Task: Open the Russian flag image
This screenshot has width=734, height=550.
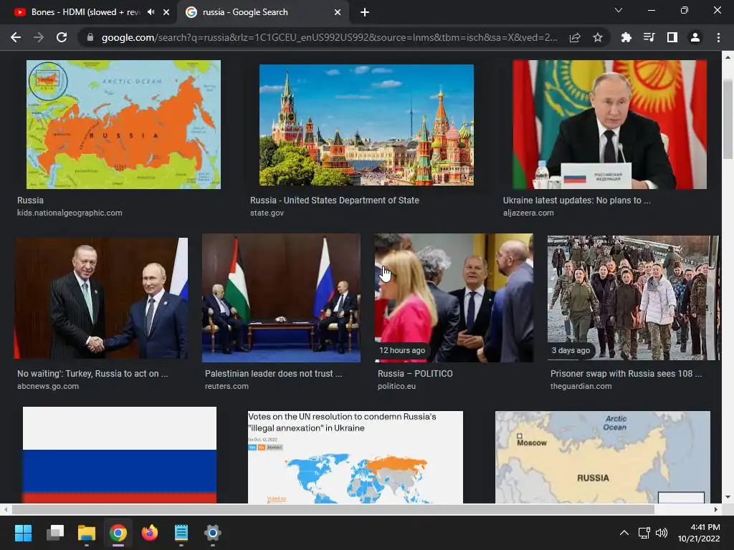Action: tap(120, 455)
